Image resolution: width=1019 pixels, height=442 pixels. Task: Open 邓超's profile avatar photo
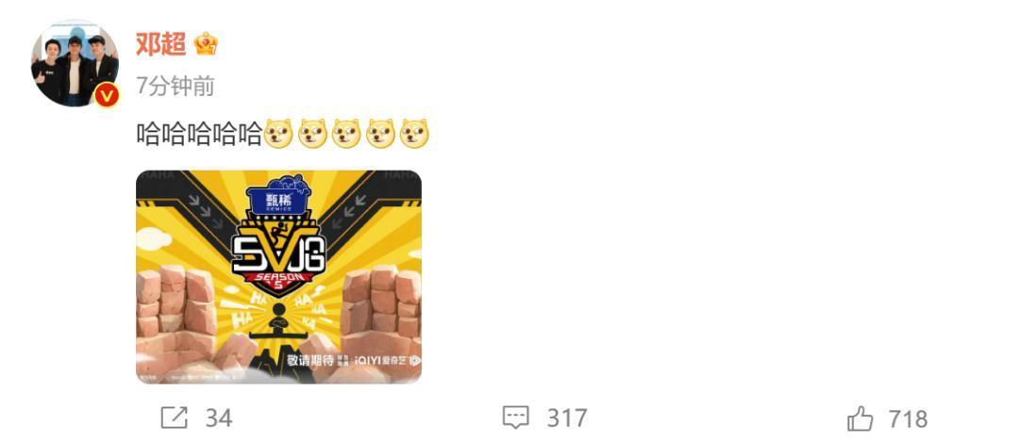click(x=75, y=63)
